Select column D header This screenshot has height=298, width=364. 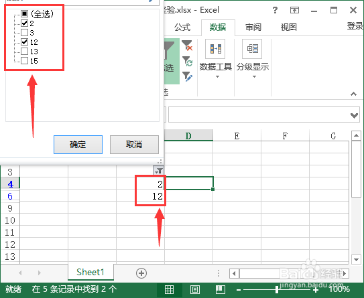pyautogui.click(x=188, y=136)
